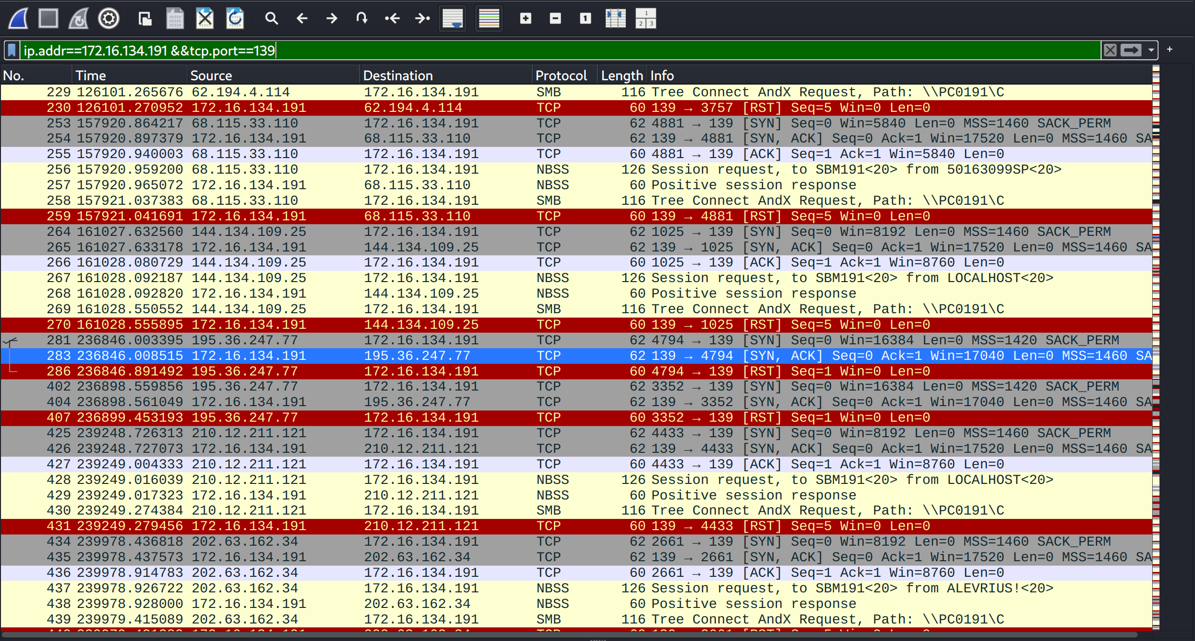Click the Find packet magnifier icon
The height and width of the screenshot is (641, 1195).
point(272,19)
